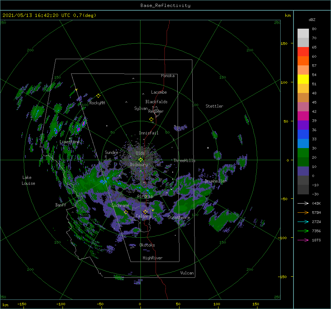Select yellow diamond marker by Cochrane

126,212
